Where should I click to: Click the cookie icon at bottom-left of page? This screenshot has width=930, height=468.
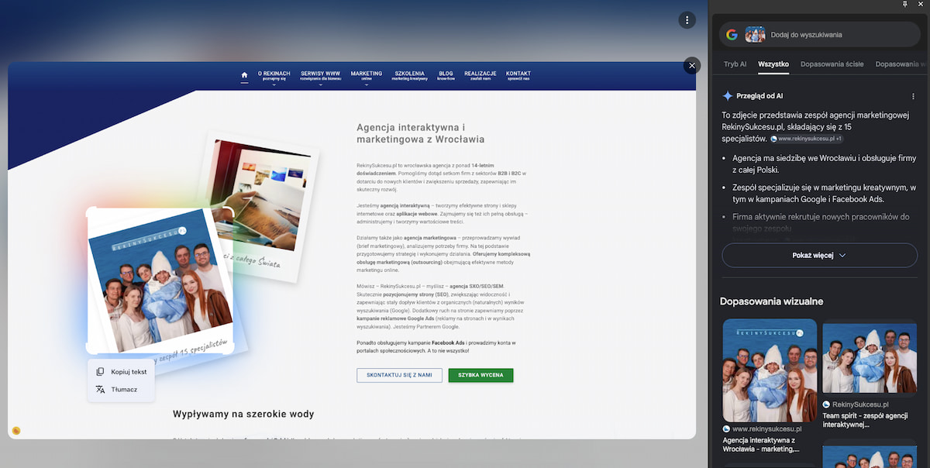tap(15, 431)
